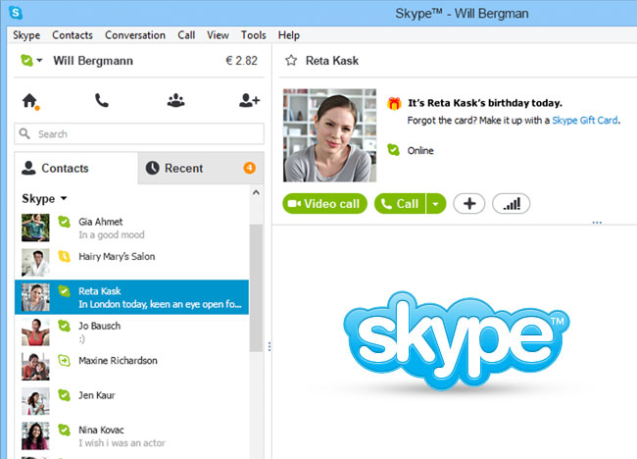The width and height of the screenshot is (637, 459).
Task: Select Nina Kovac contact
Action: point(132,435)
